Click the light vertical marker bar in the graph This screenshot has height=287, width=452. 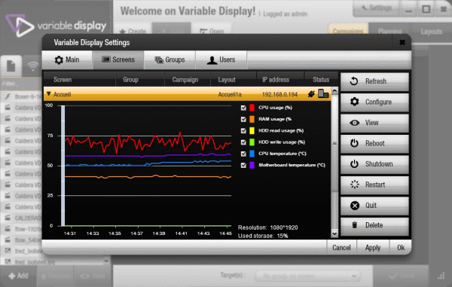63,166
